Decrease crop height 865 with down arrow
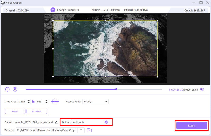This screenshot has width=211, height=136. pyautogui.click(x=46, y=103)
